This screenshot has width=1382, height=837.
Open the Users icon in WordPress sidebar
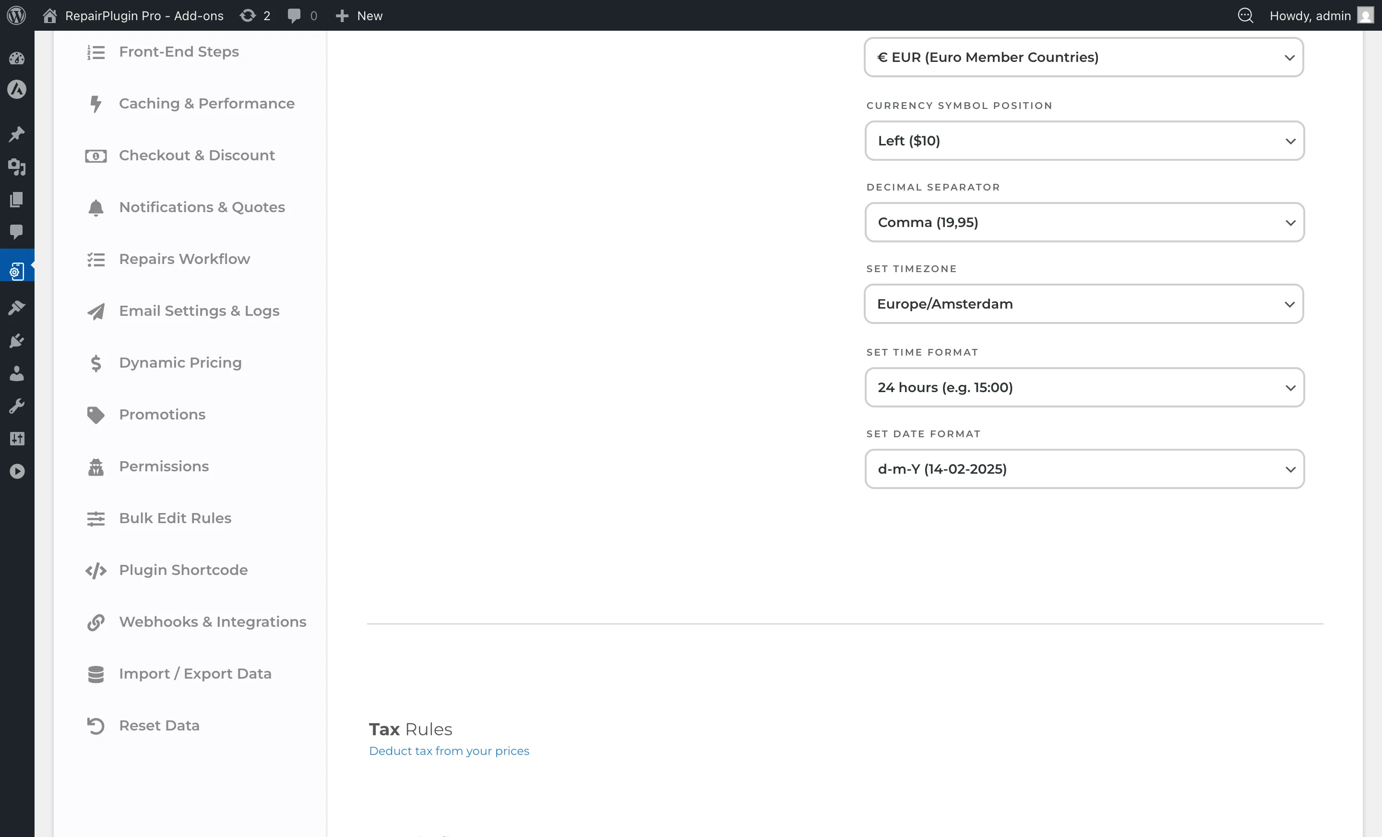coord(17,373)
